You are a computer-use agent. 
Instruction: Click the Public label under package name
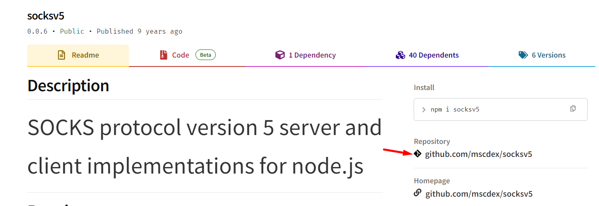click(x=72, y=31)
